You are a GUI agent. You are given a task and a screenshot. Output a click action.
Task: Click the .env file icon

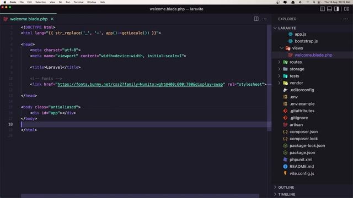pos(285,97)
